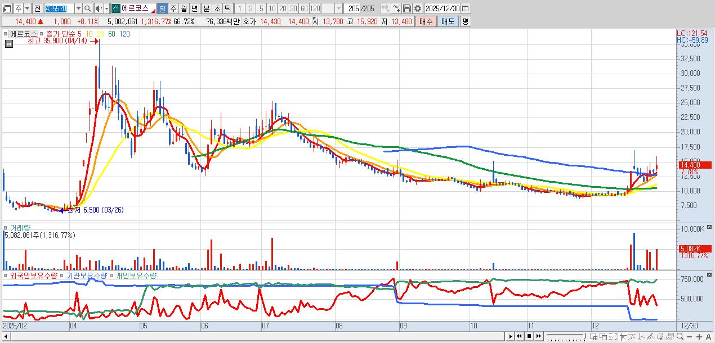Open the stock code 435570 dropdown arrow

click(x=78, y=8)
